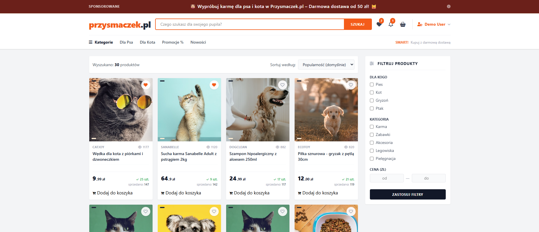Tick the Ptak filter checkbox
Image resolution: width=539 pixels, height=232 pixels.
point(372,108)
